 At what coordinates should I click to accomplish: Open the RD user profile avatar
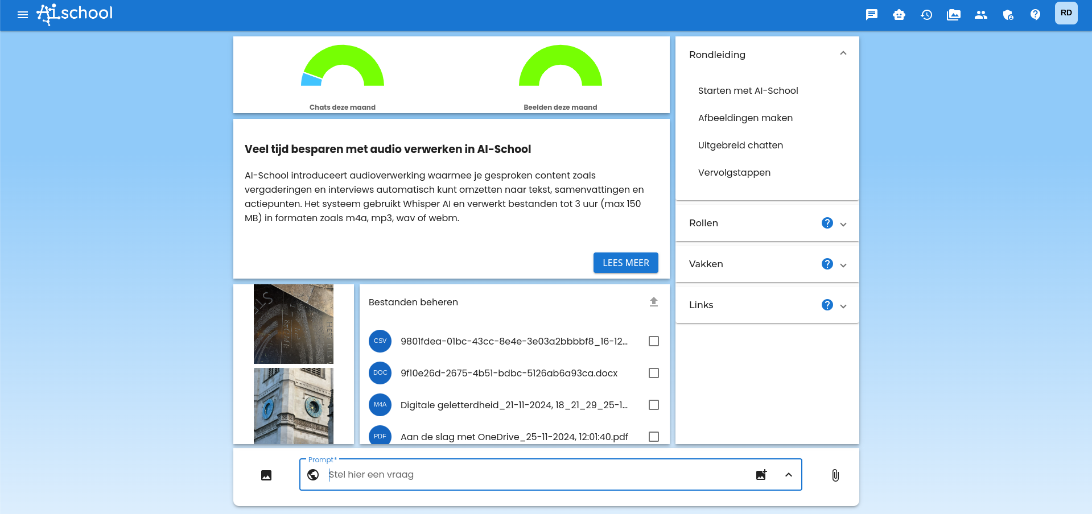(1066, 13)
